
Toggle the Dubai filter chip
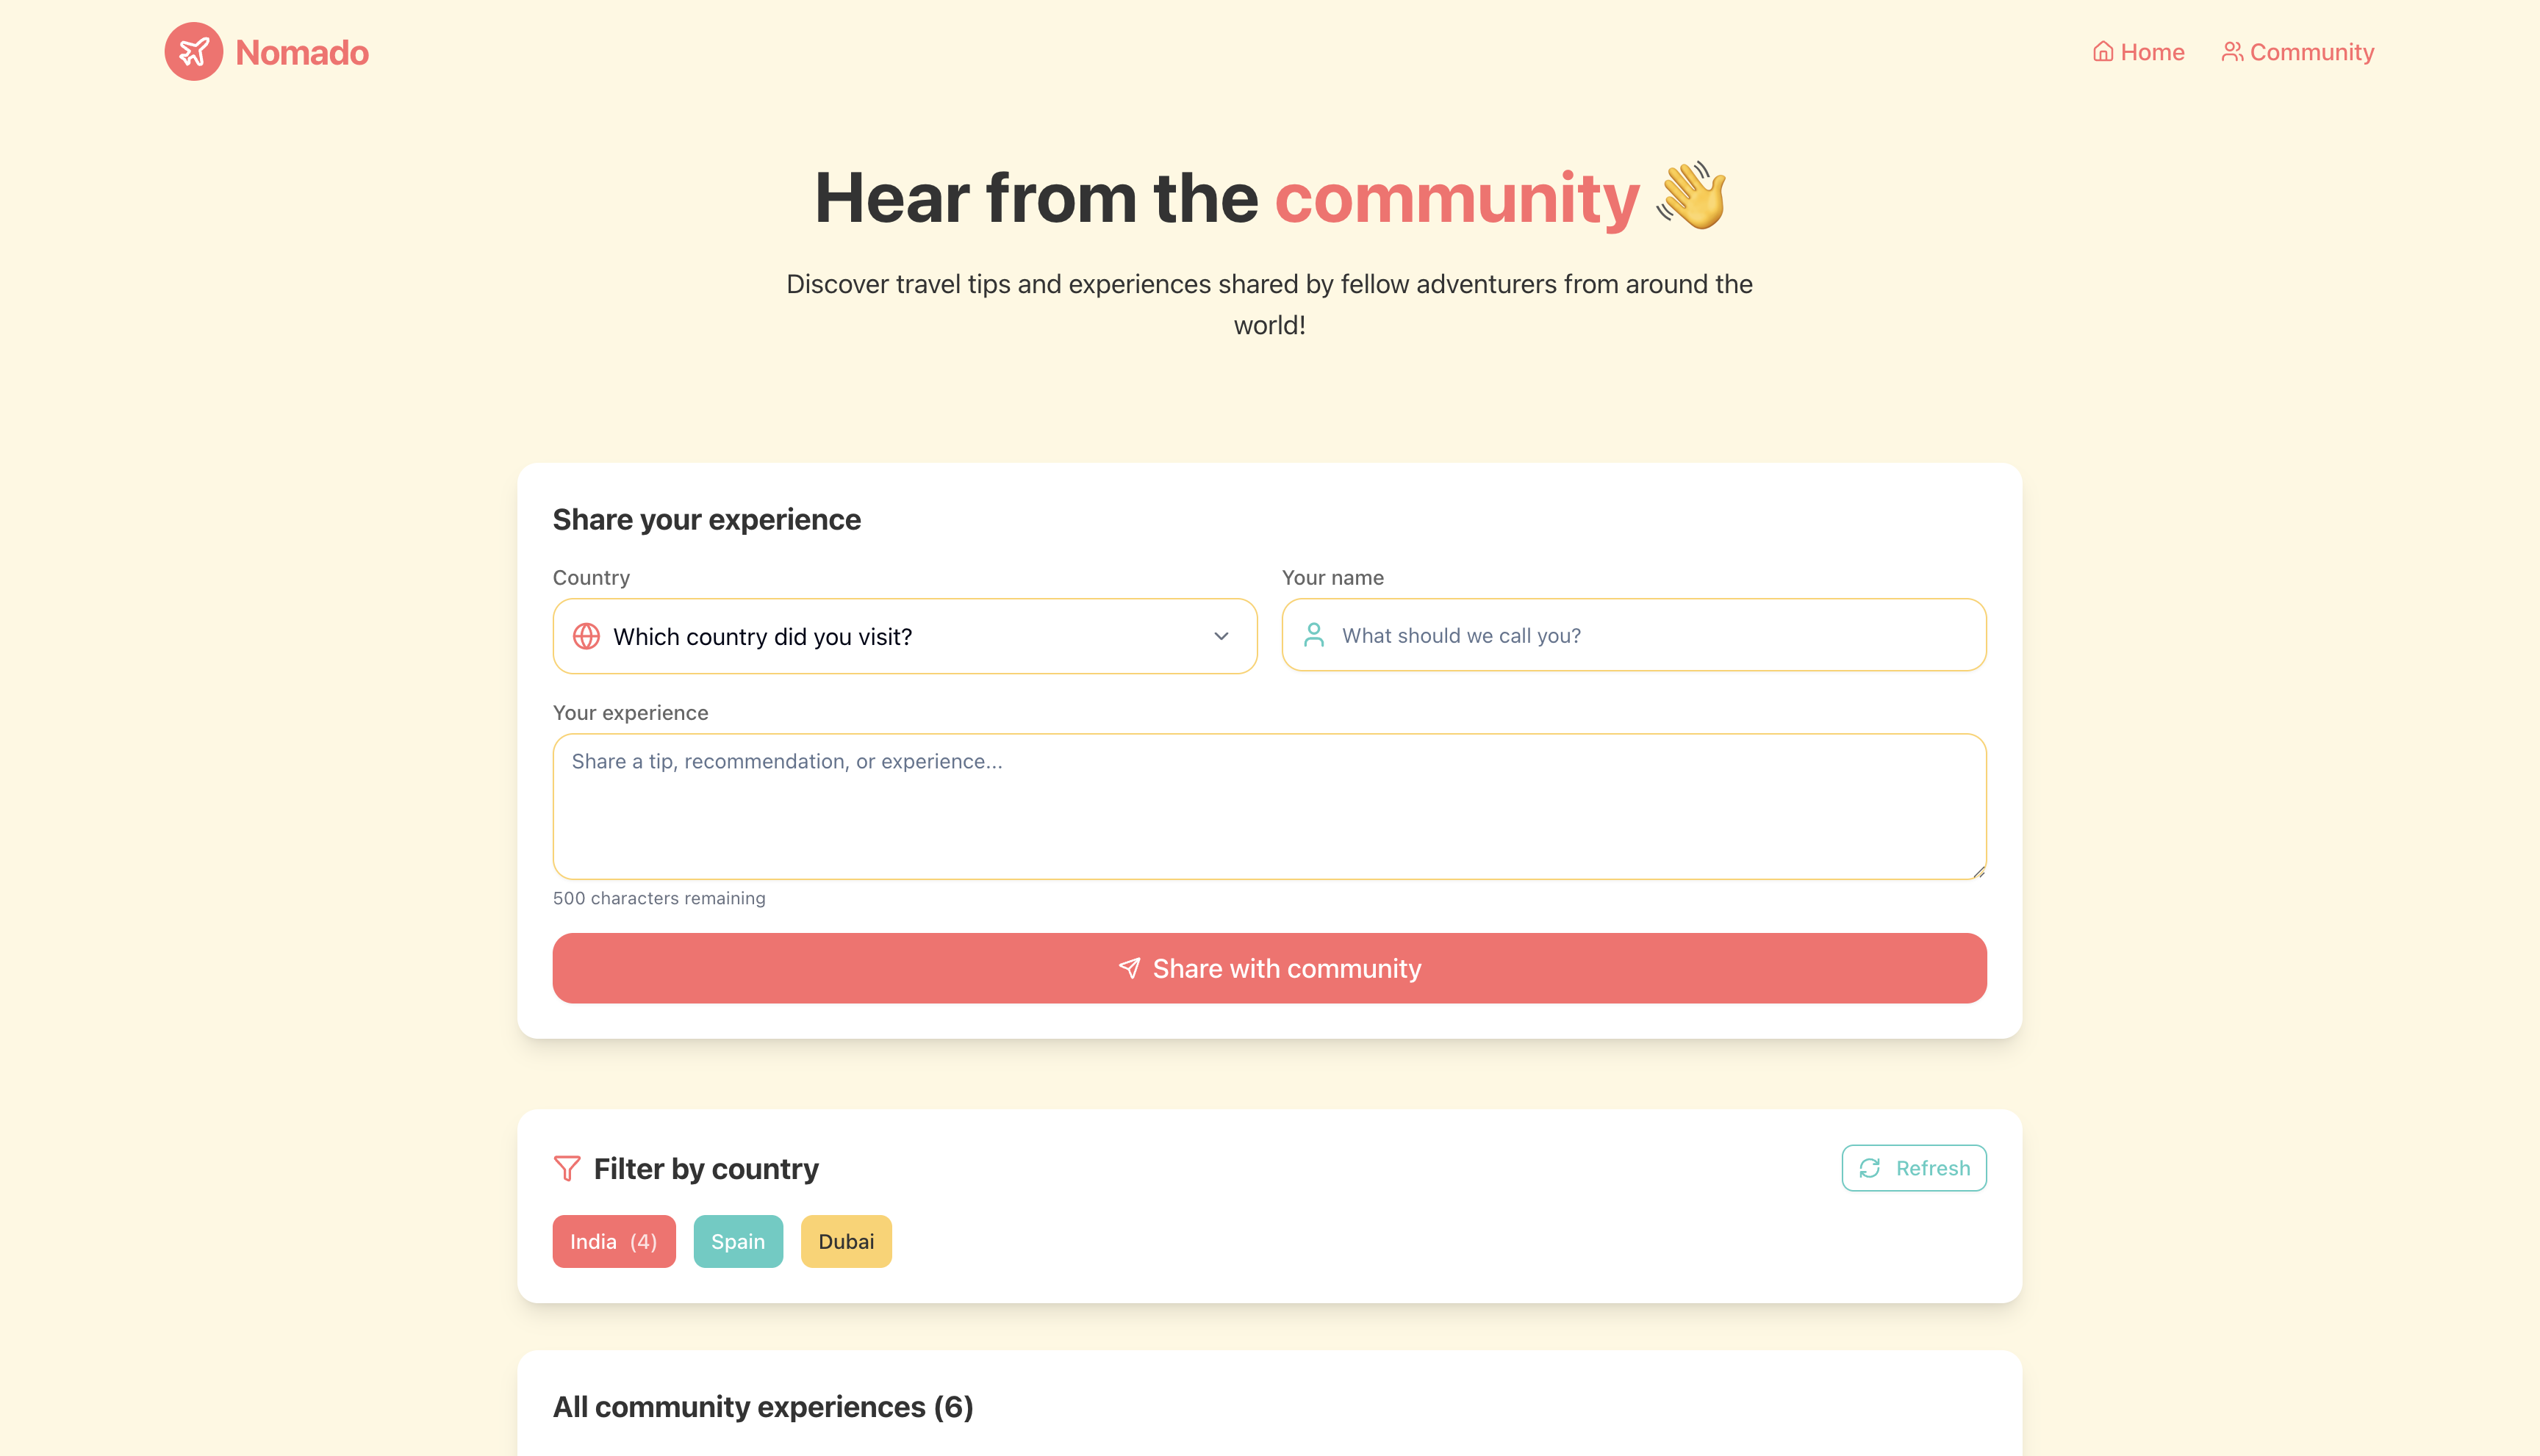click(x=845, y=1241)
